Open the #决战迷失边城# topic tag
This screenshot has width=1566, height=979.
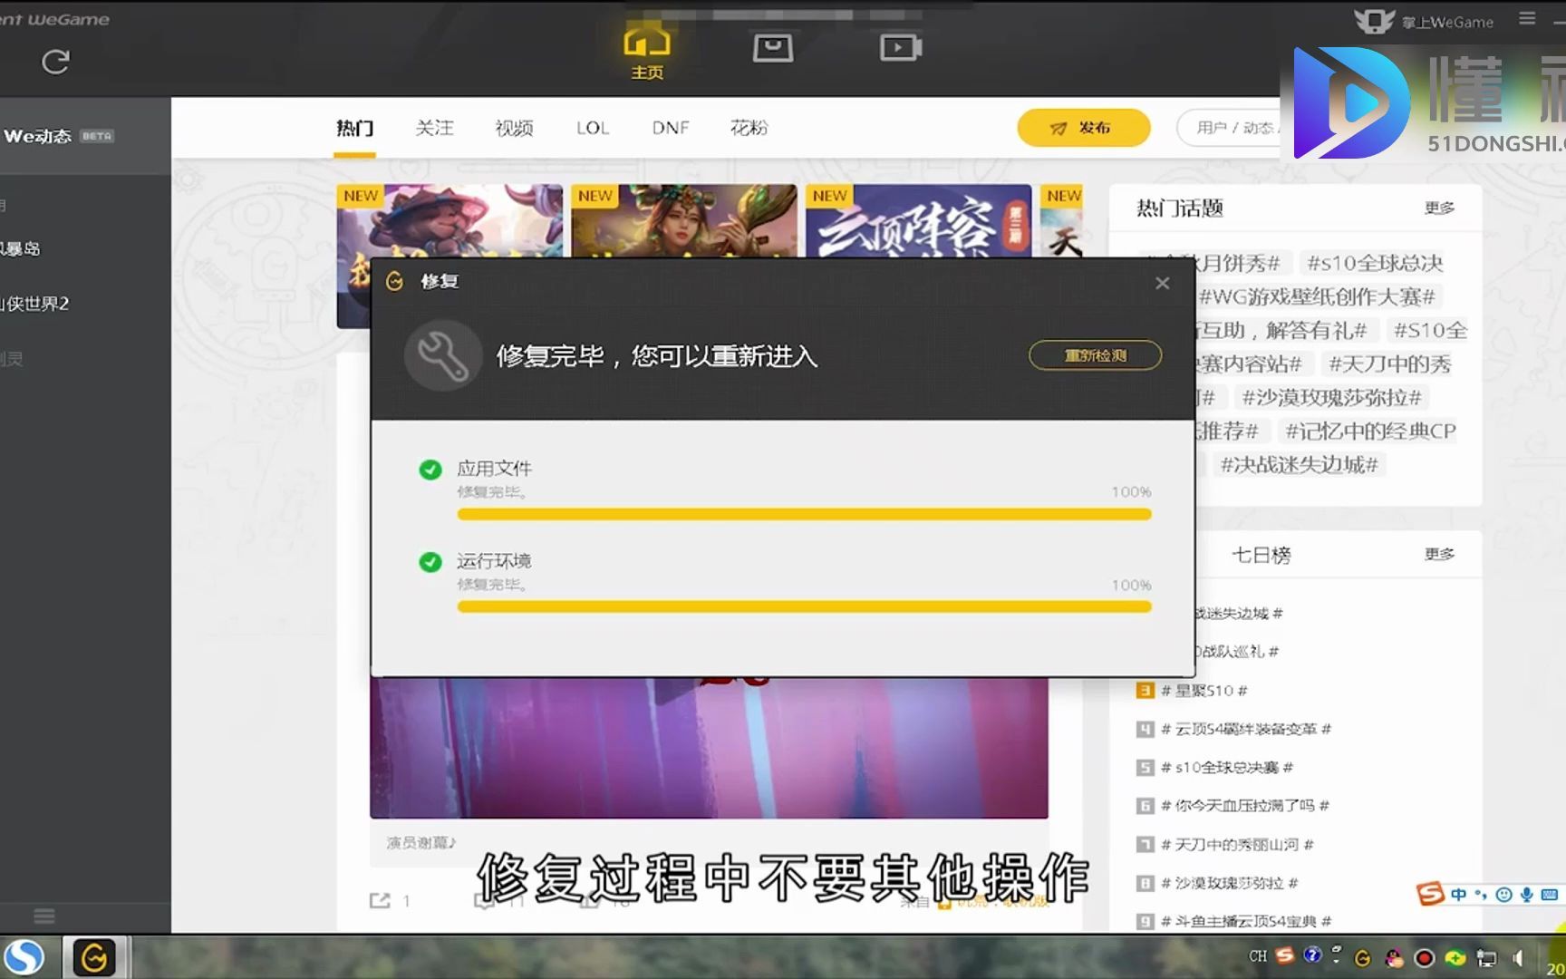coord(1299,464)
